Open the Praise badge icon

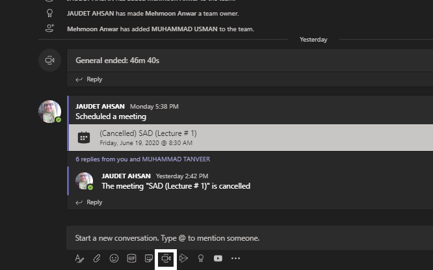point(201,258)
